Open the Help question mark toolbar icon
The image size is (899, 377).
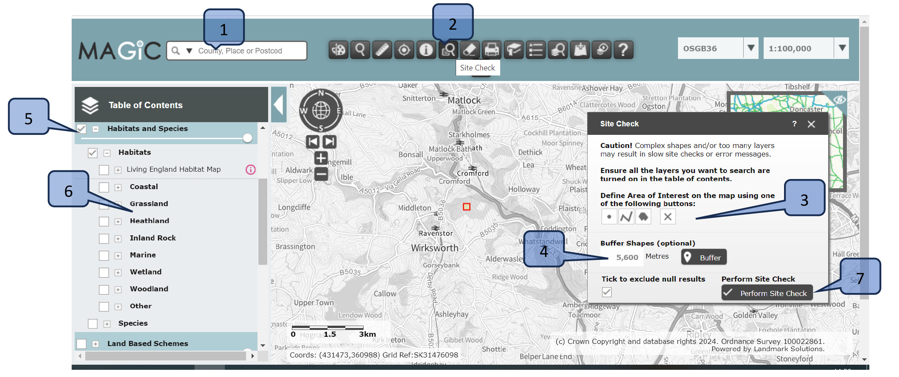pos(623,50)
